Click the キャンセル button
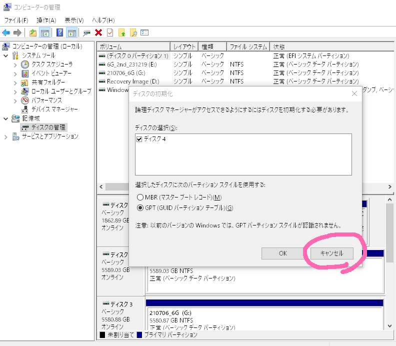 point(331,253)
